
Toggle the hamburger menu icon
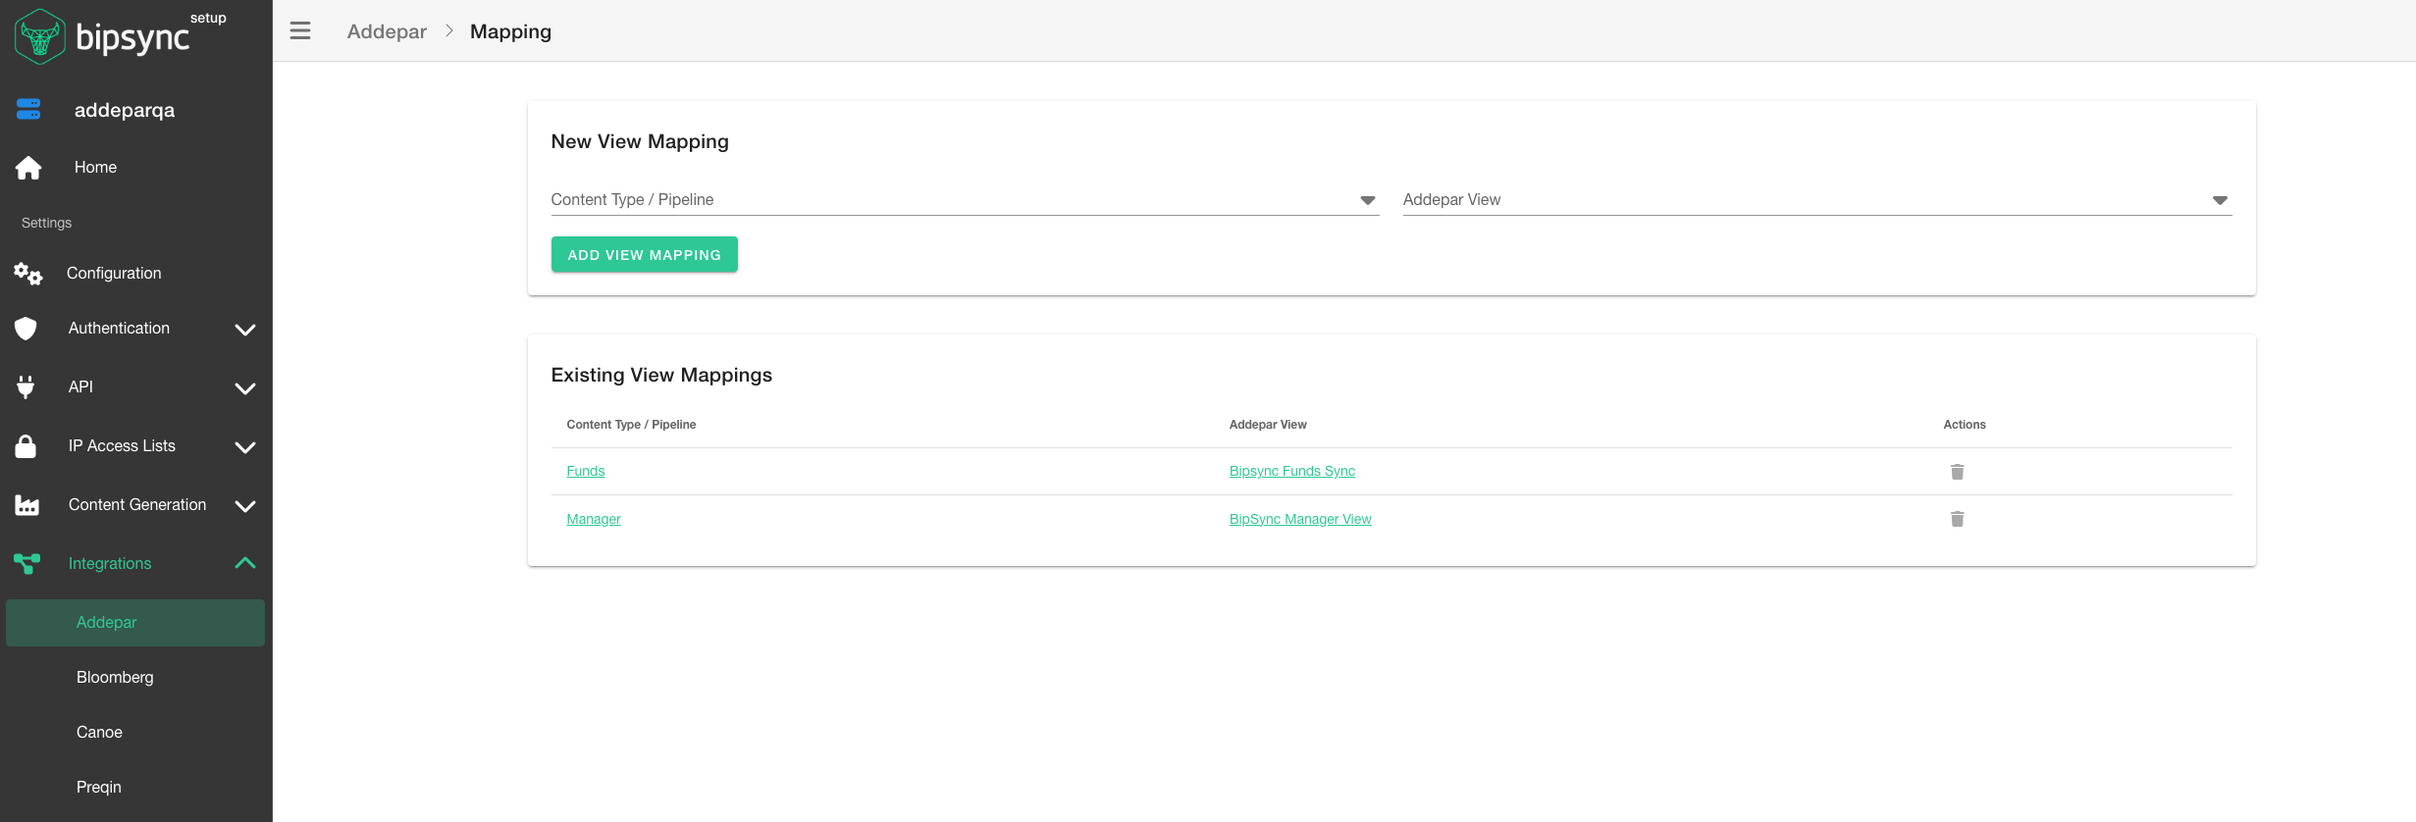point(300,31)
